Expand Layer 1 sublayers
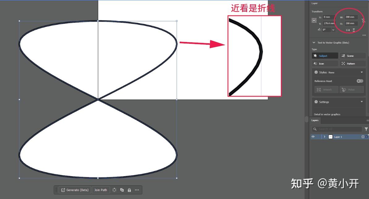This screenshot has width=369, height=199. click(324, 137)
